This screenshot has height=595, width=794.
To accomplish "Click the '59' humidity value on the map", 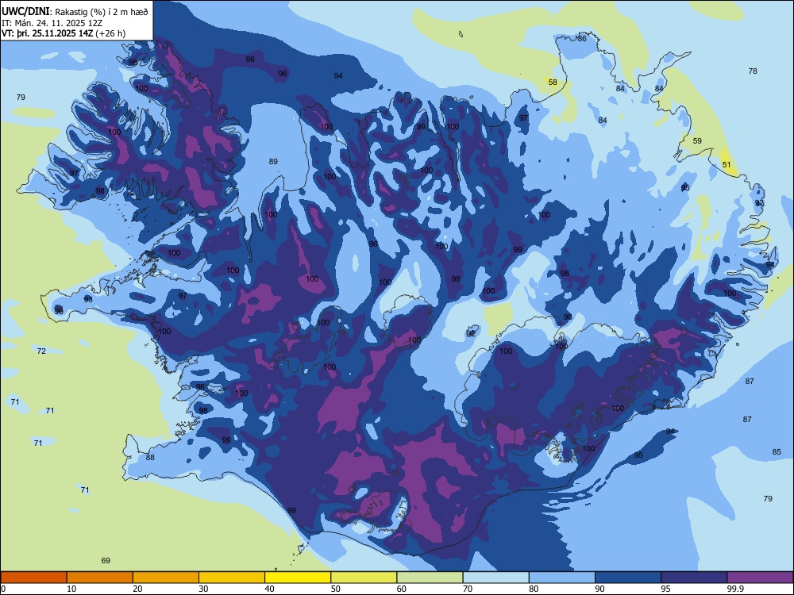I will 697,140.
